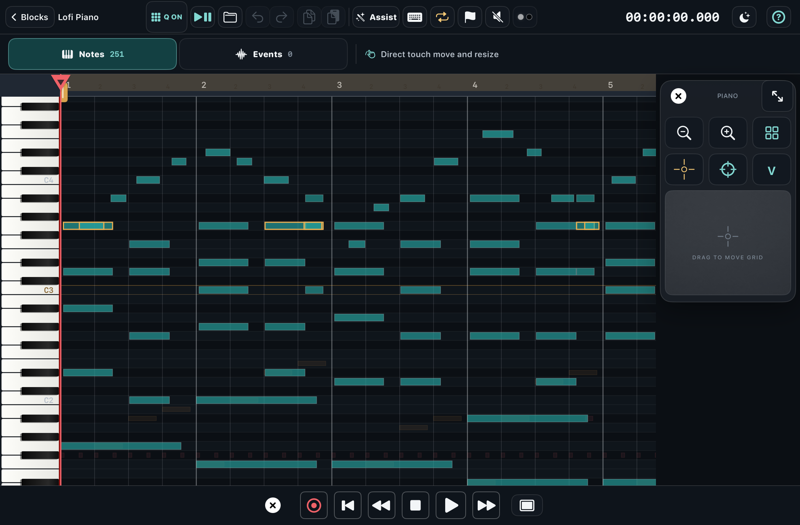Switch to night mode moon icon
The height and width of the screenshot is (525, 800).
[744, 17]
